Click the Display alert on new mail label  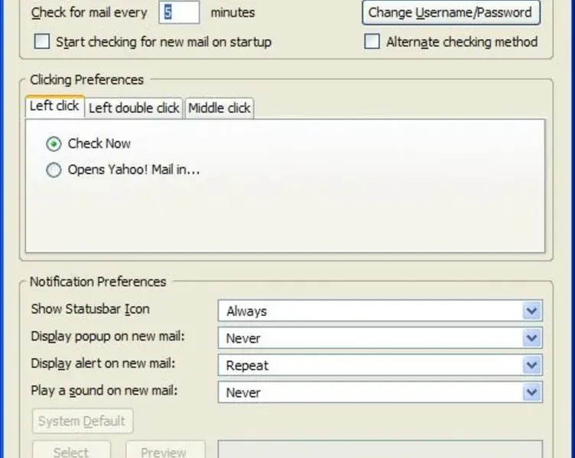(103, 363)
